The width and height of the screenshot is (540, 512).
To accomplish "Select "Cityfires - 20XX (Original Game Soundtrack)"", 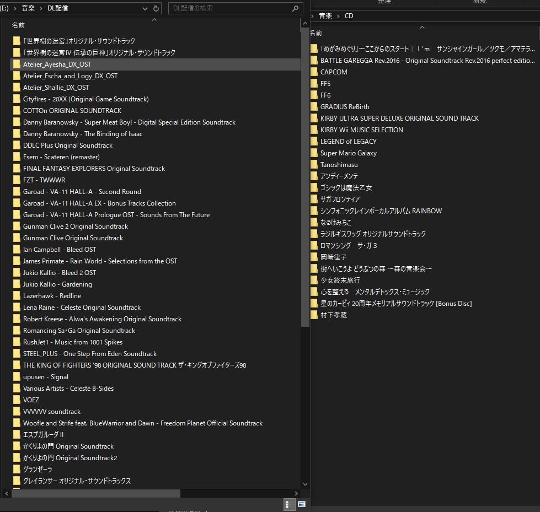I will point(85,99).
